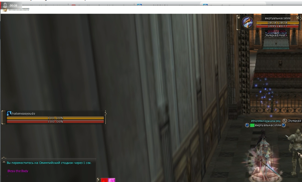Click the pink skill shortcut icon
The image size is (302, 182).
tap(112, 180)
